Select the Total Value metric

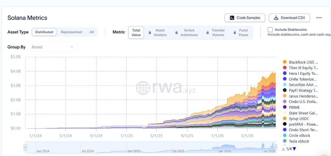tap(136, 33)
